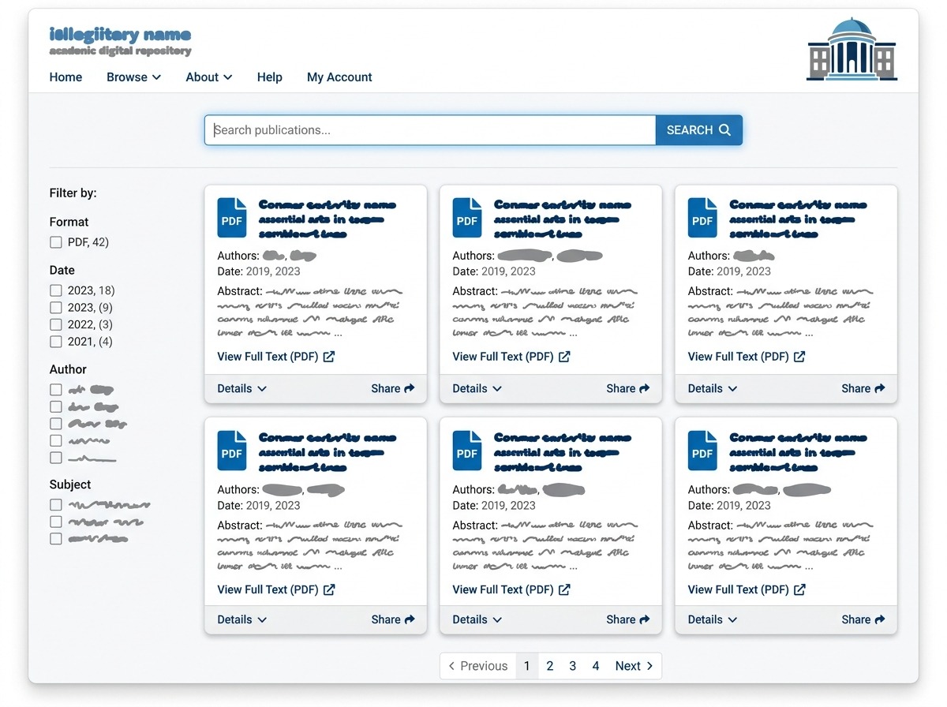The image size is (947, 707).
Task: Open the Browse dropdown menu
Action: (x=134, y=77)
